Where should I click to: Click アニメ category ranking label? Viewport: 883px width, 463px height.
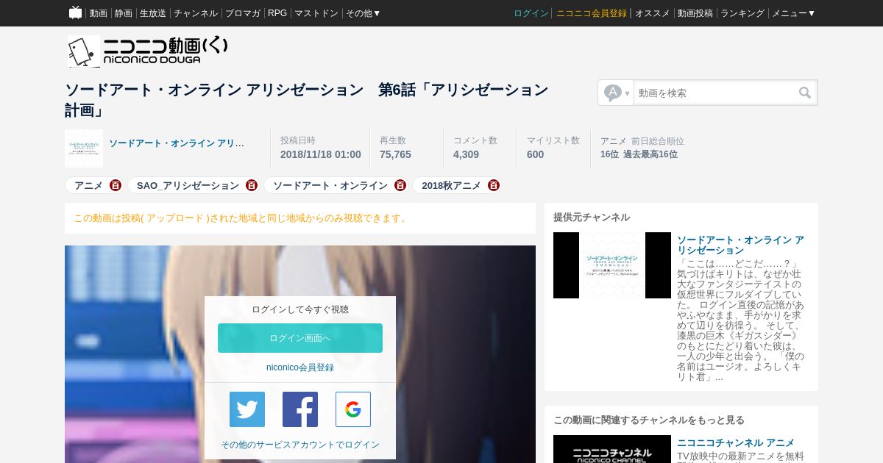(614, 141)
